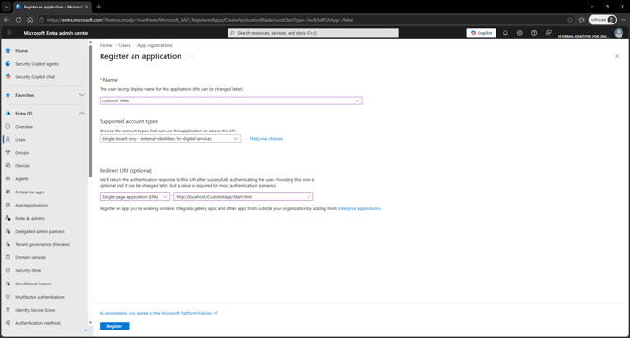Open Enterprise applications link
The image size is (630, 338).
(x=359, y=208)
